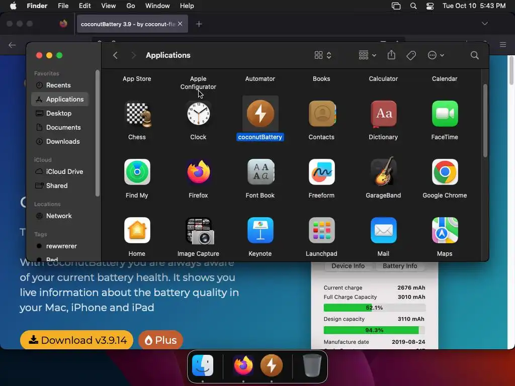Click the Launchpad app icon
Viewport: 515px width, 386px height.
tap(322, 230)
